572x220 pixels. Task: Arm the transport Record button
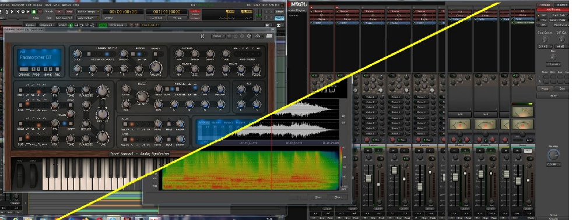tap(40, 12)
